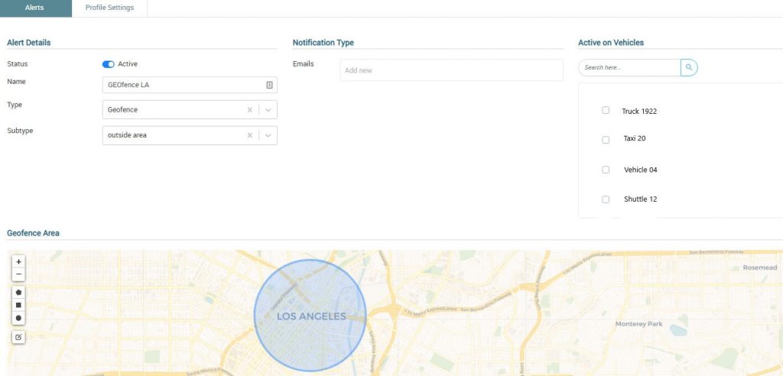Zoom out on the geofence map
The height and width of the screenshot is (376, 783).
click(19, 274)
